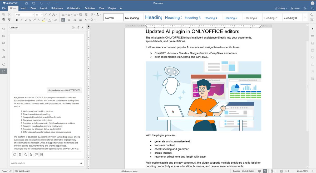Open table settings in right sidebar
Screen dimensions: 316x173
click(313, 36)
